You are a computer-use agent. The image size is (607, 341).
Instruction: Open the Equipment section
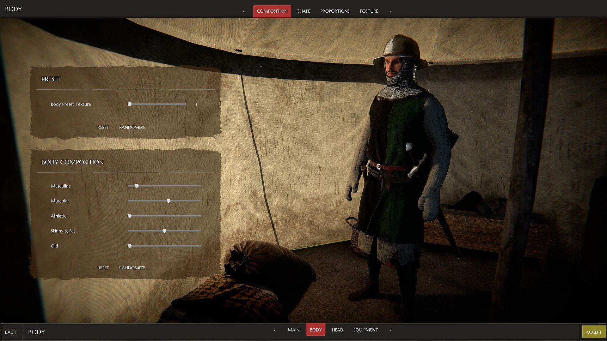365,330
